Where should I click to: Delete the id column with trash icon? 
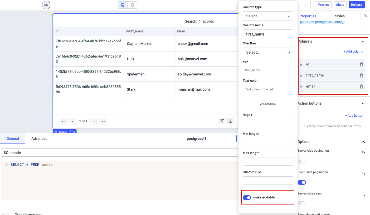361,64
